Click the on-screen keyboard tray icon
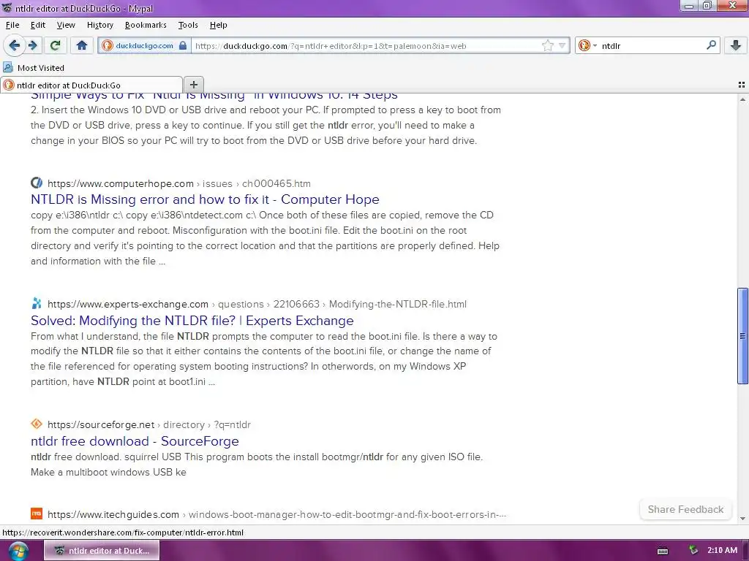Viewport: 749px width, 561px height. coord(663,551)
